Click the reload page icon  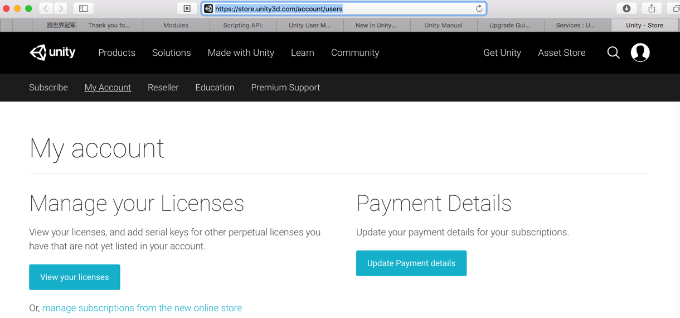(x=479, y=8)
